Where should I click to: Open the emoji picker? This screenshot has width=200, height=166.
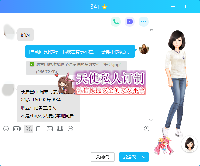pyautogui.click(x=6, y=129)
